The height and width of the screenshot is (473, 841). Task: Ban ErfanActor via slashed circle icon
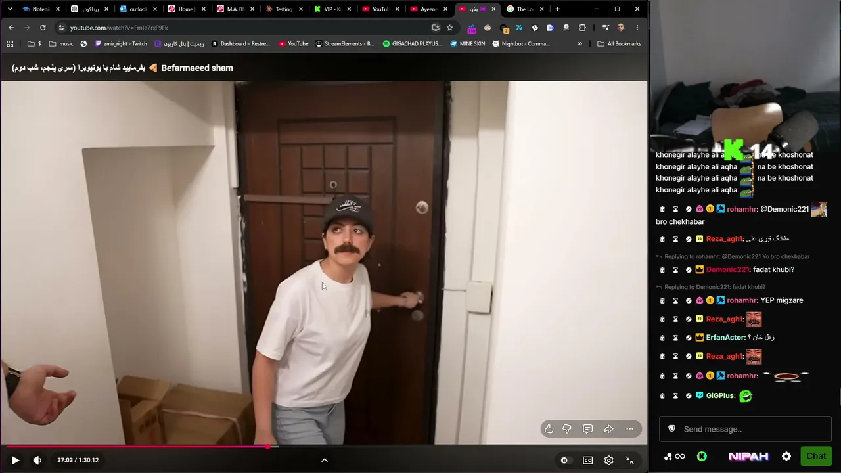(x=689, y=338)
